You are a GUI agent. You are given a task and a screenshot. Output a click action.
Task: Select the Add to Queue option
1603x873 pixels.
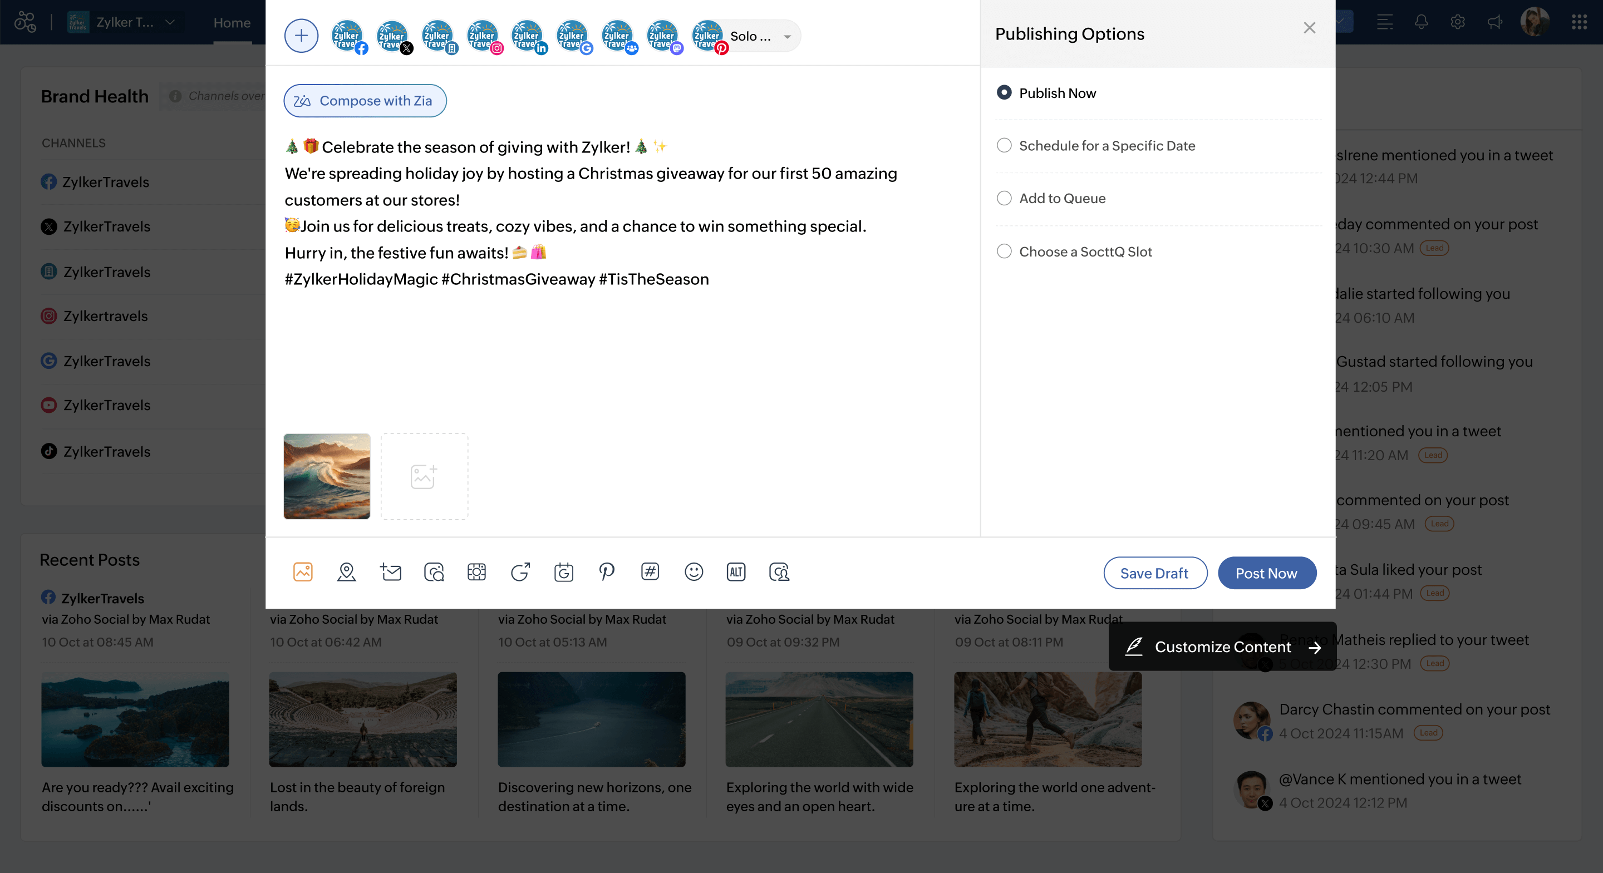(1004, 198)
